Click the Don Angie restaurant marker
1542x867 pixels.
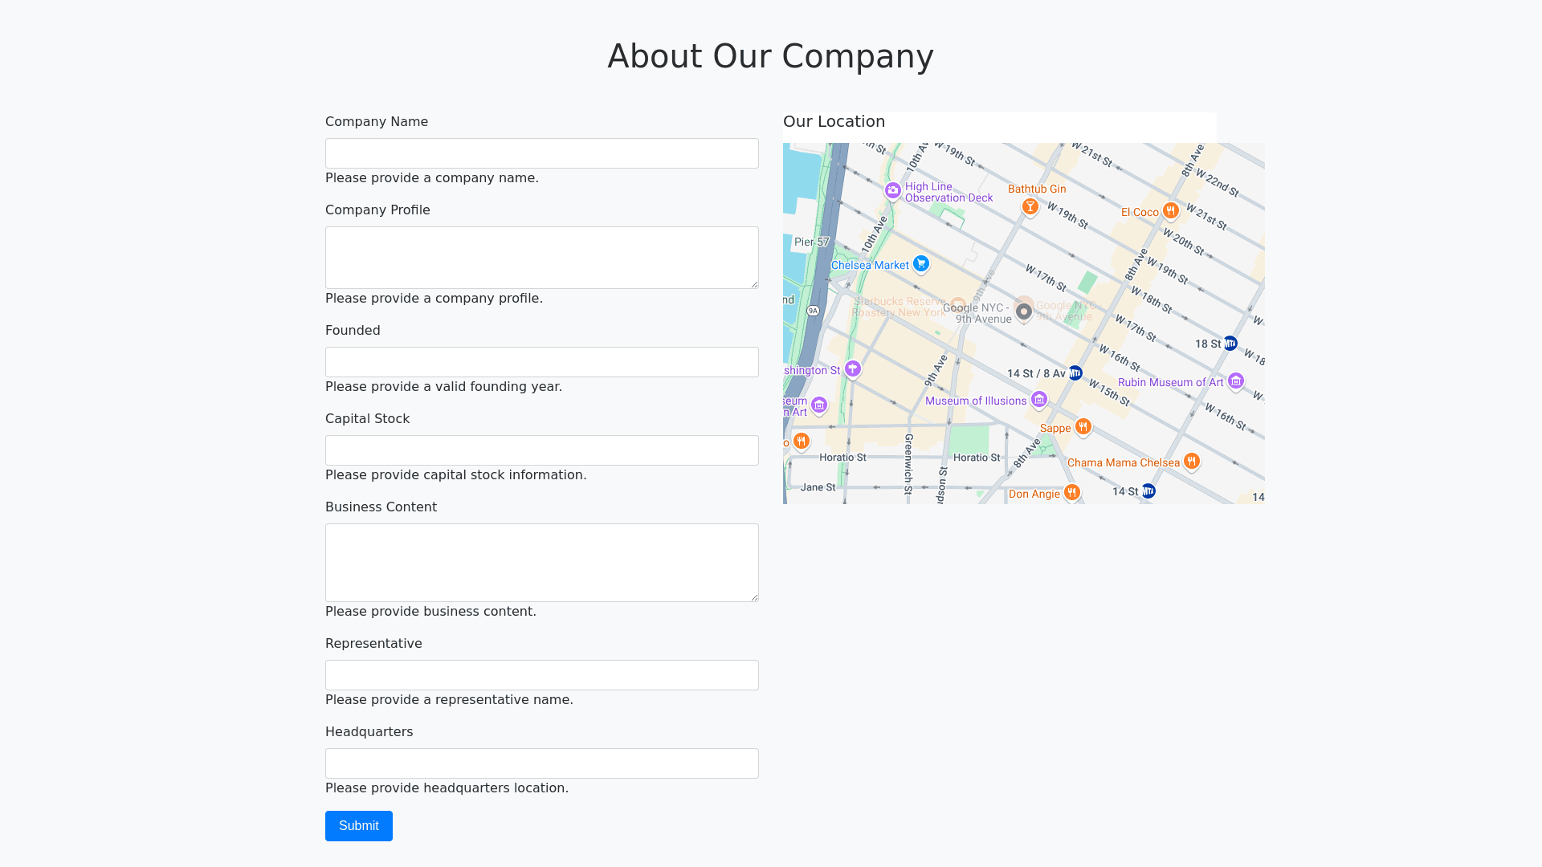click(1071, 492)
